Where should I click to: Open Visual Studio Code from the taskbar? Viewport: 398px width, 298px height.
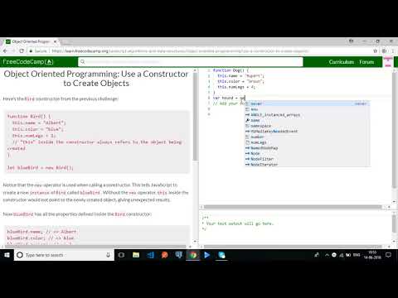[150, 255]
